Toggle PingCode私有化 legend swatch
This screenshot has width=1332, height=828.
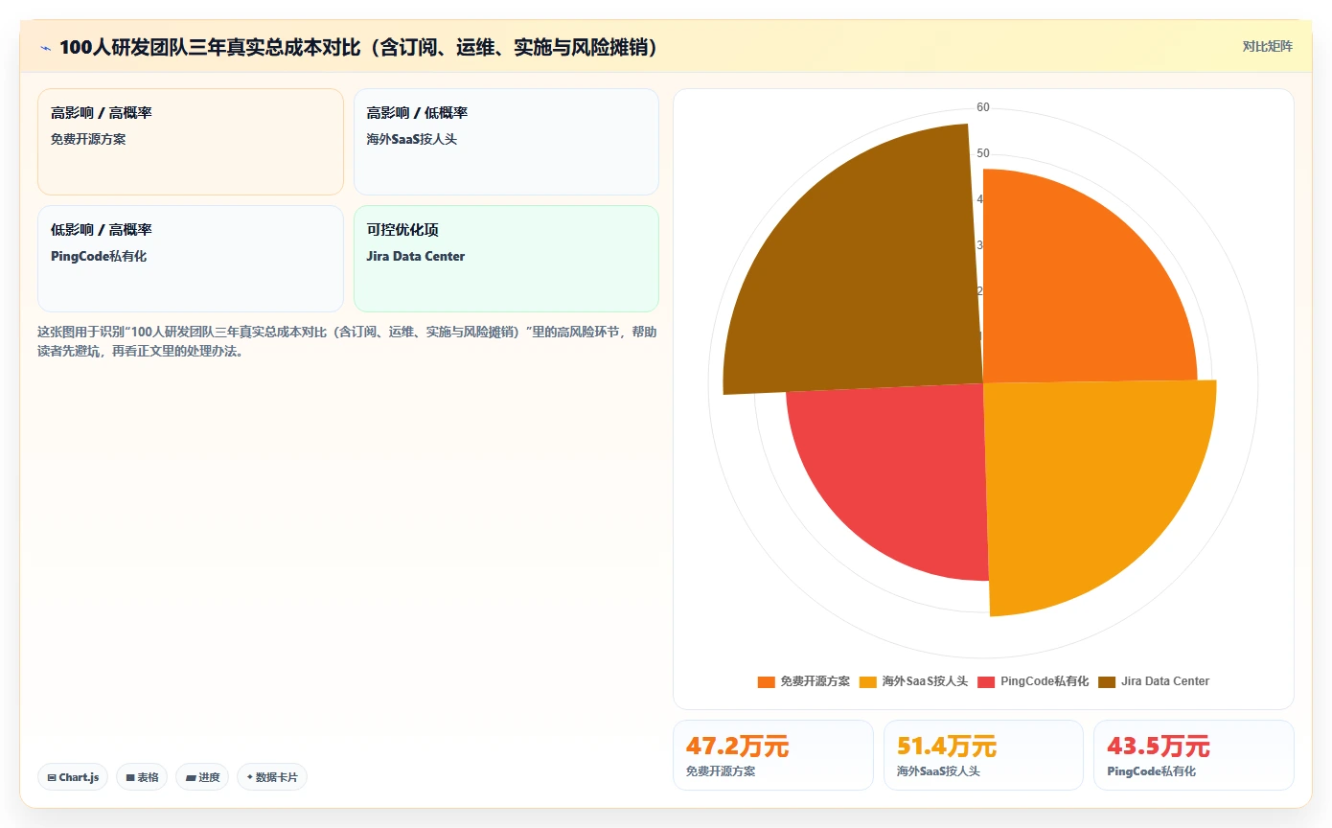(x=986, y=681)
